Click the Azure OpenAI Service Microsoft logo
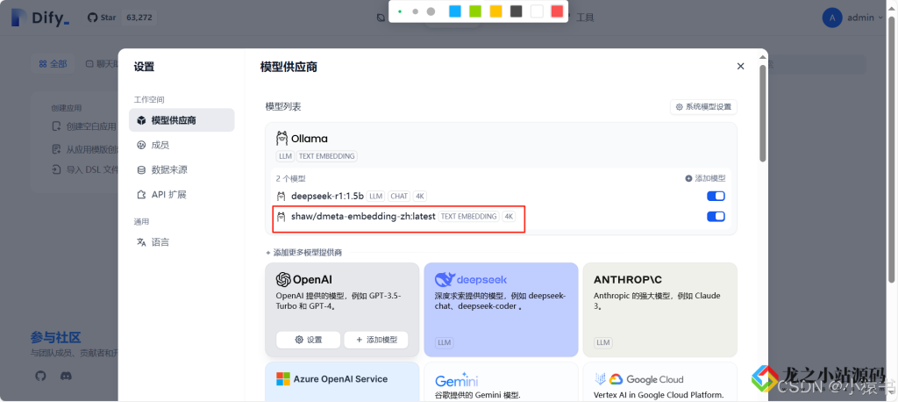This screenshot has width=898, height=402. [283, 379]
